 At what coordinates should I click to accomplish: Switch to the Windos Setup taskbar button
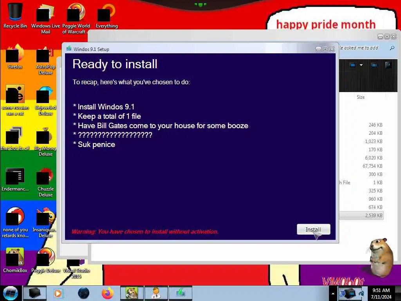pos(180,293)
